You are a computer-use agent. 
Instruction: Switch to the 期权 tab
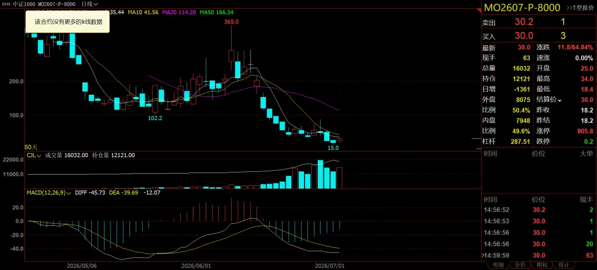pyautogui.click(x=542, y=264)
